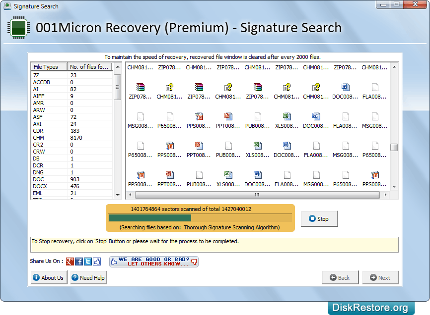The width and height of the screenshot is (430, 315).
Task: Click the stop-recovery instruction message box
Action: point(215,245)
